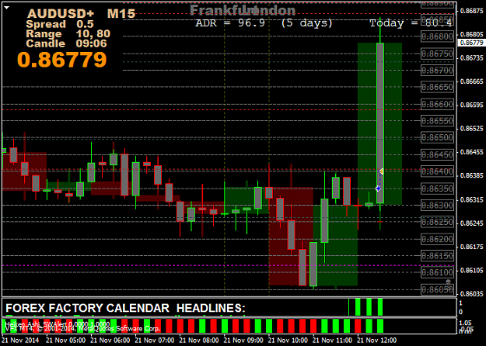486x346 pixels.
Task: Click the boxed 0.86100 level label
Action: (437, 272)
